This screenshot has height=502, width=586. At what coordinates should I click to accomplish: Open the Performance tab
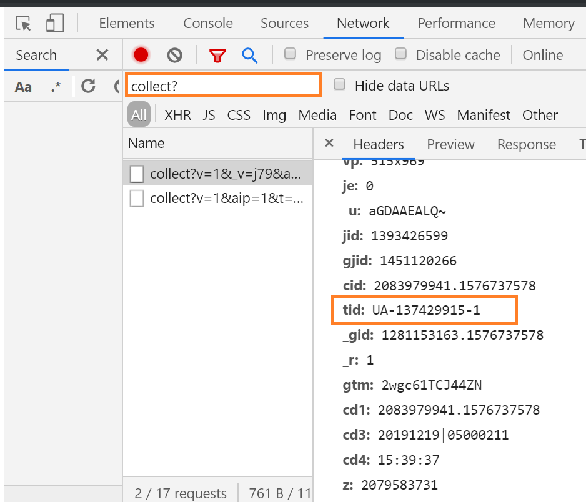(456, 24)
